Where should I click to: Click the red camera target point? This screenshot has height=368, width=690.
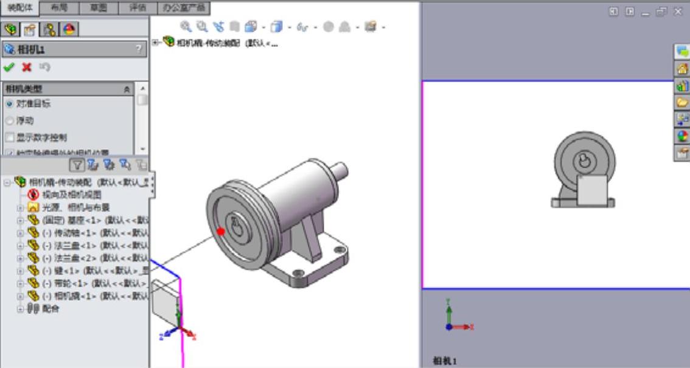click(x=220, y=231)
